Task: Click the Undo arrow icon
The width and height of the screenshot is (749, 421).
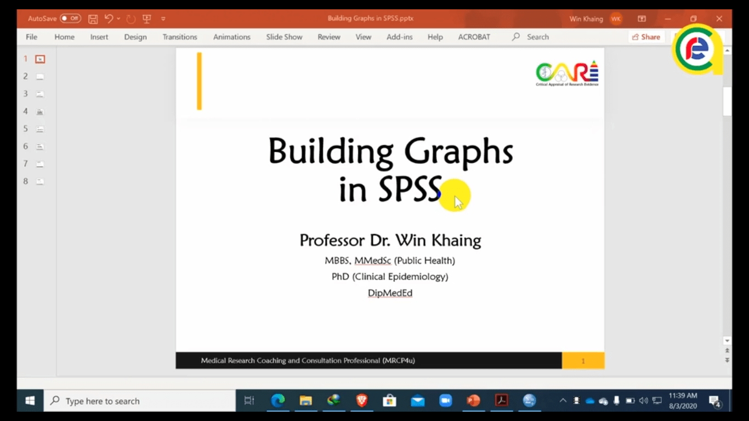Action: click(109, 19)
